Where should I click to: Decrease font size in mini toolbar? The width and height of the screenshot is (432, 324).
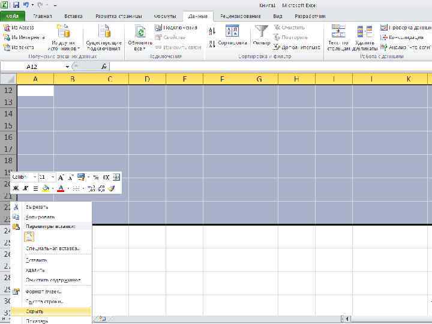71,178
